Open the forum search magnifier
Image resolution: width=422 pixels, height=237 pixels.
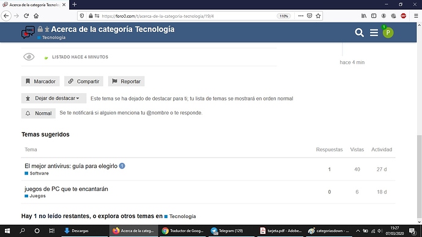359,32
